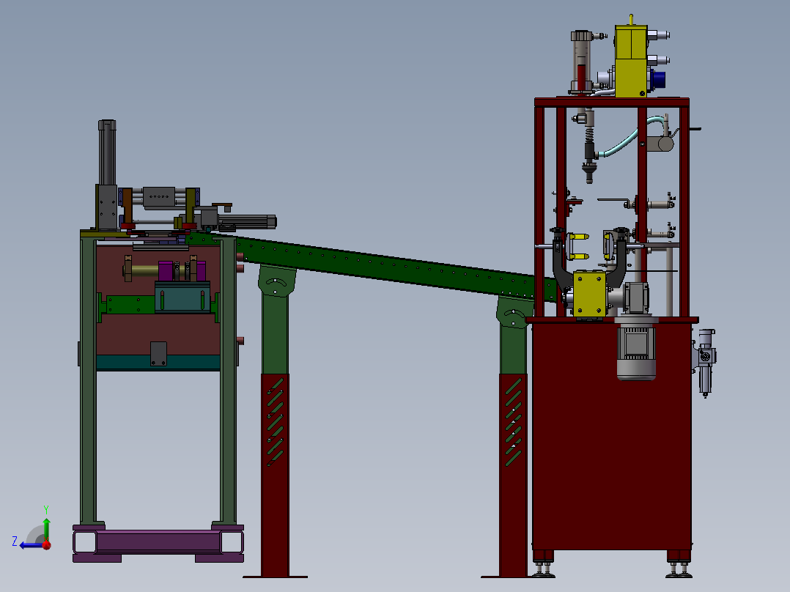Select the tall black vertical cylinder on left frame
The height and width of the screenshot is (592, 790).
click(x=107, y=152)
